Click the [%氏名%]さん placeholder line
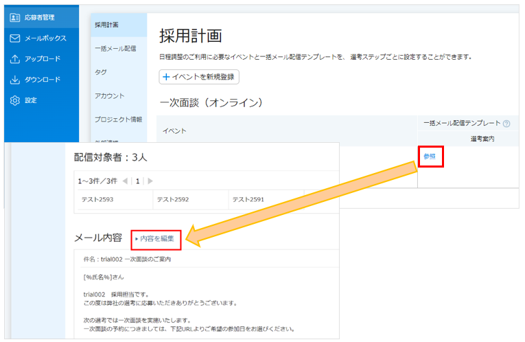Viewport: 525px width, 342px height. point(104,277)
